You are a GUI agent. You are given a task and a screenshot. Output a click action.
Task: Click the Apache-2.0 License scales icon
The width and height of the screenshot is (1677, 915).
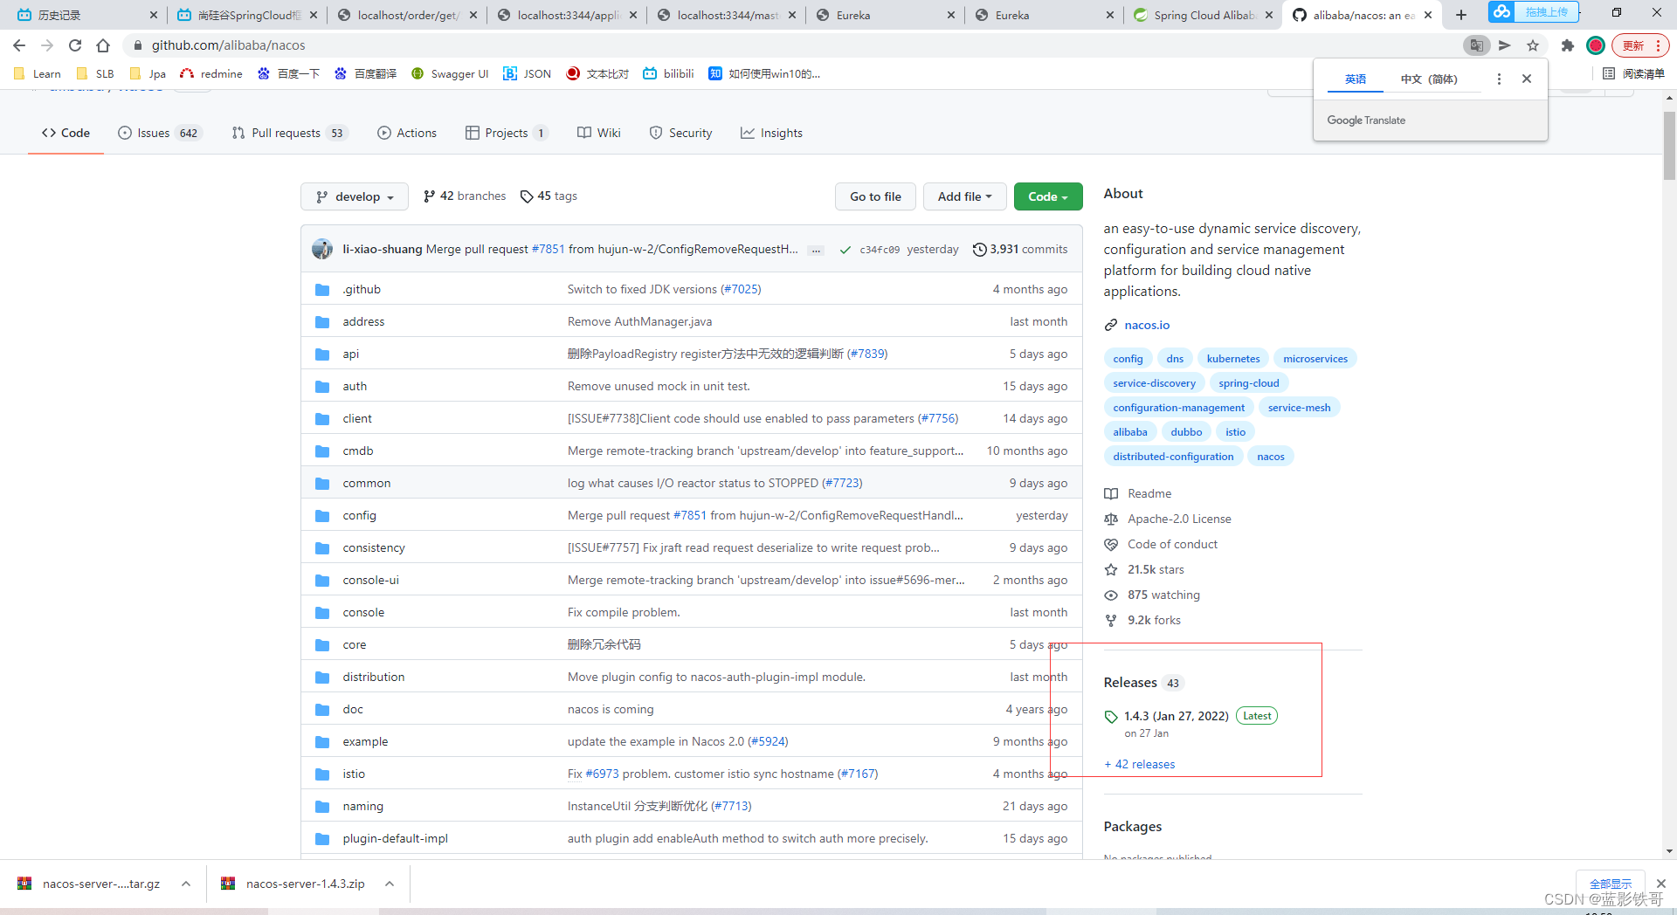1111,519
